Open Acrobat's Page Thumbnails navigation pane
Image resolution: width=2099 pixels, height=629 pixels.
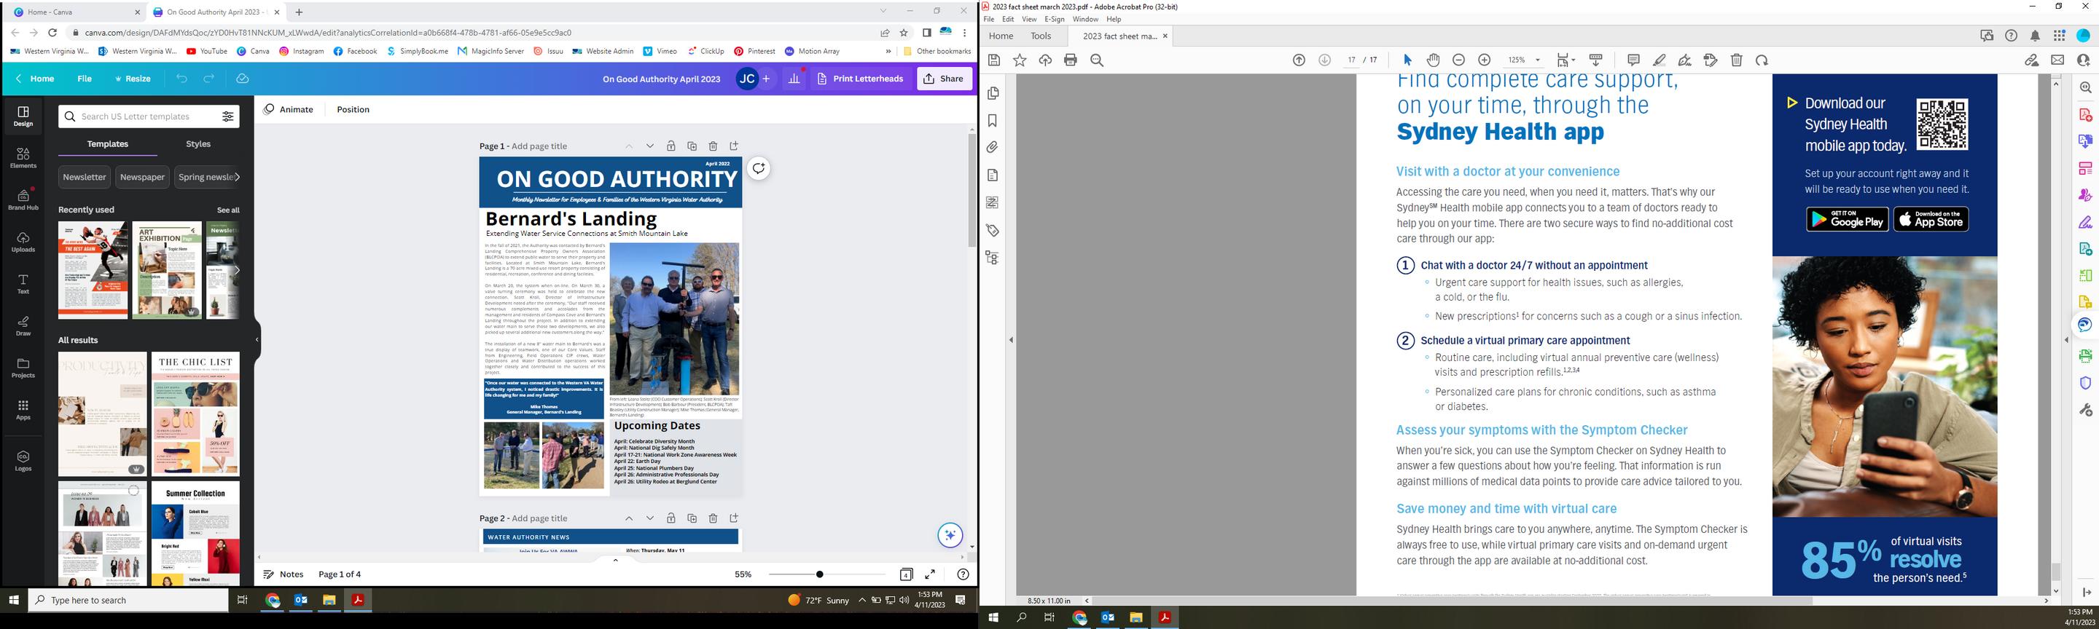[x=993, y=94]
